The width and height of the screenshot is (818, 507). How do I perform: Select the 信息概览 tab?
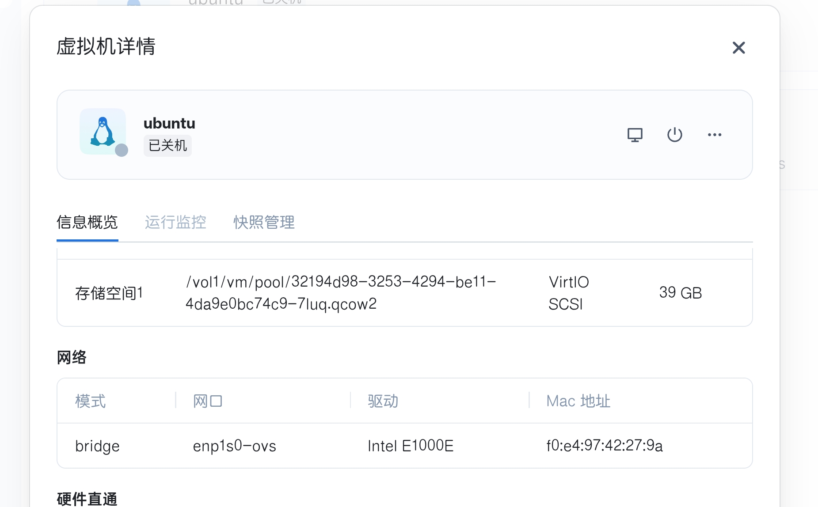coord(87,222)
